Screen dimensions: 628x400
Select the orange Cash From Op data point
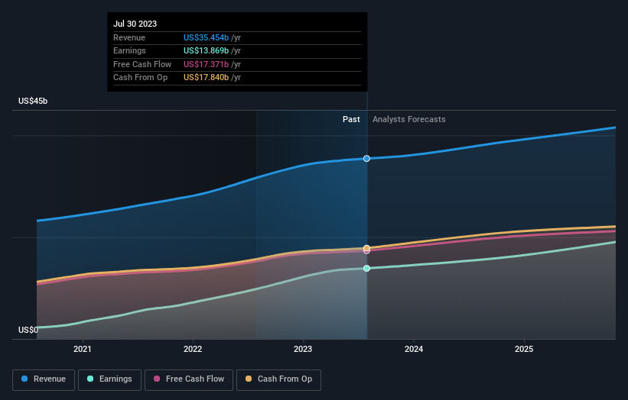pyautogui.click(x=366, y=248)
